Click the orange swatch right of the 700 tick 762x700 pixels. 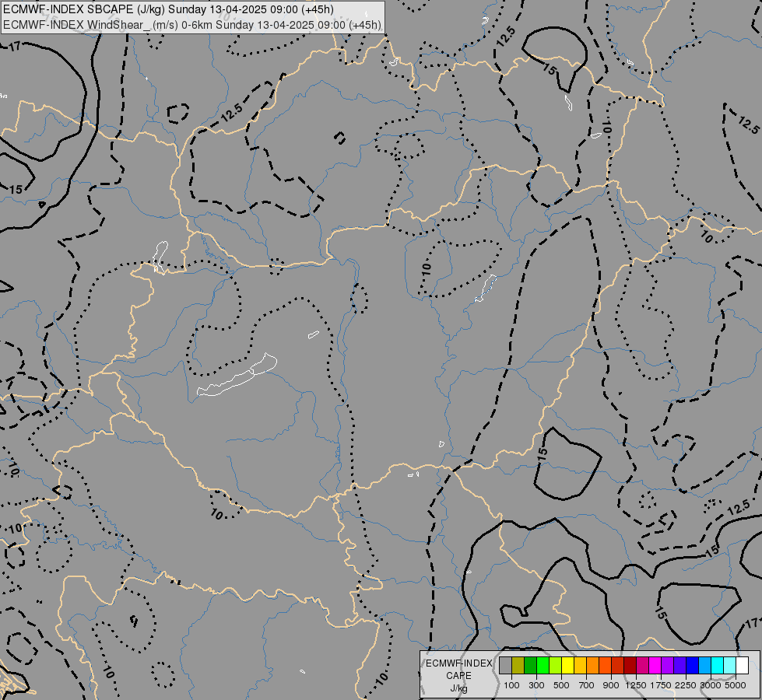[x=592, y=665]
